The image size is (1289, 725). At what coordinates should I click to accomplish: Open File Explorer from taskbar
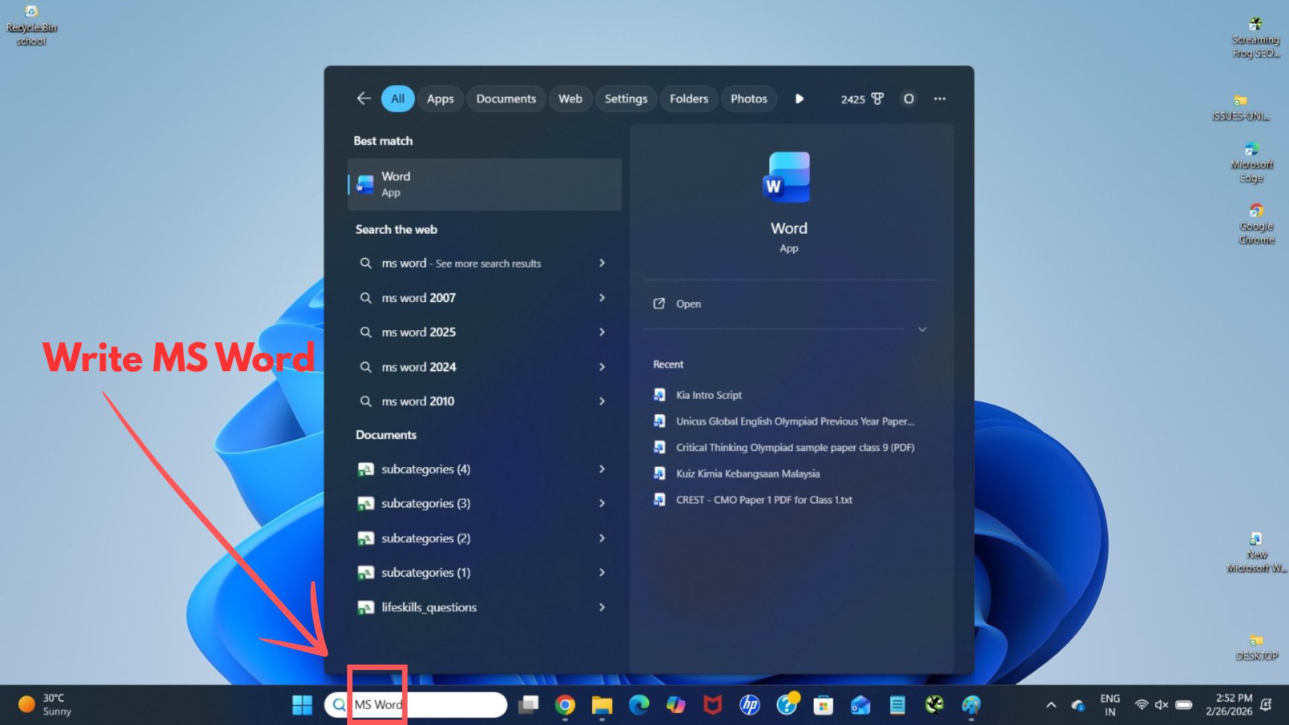coord(602,705)
